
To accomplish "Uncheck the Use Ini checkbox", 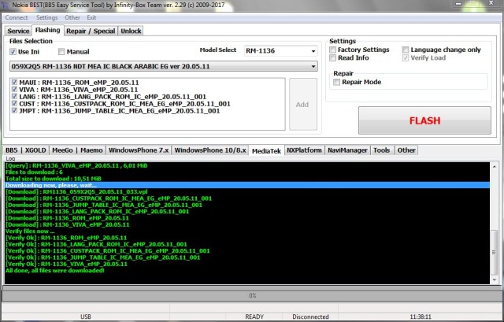I will [x=14, y=52].
